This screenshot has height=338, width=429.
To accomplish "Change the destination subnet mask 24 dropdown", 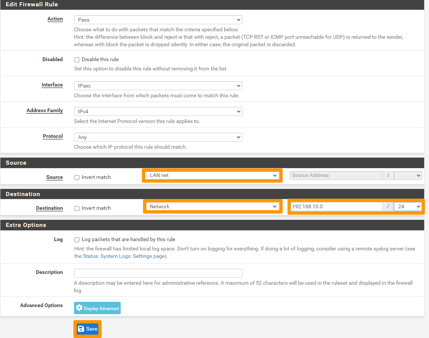I will [x=408, y=206].
